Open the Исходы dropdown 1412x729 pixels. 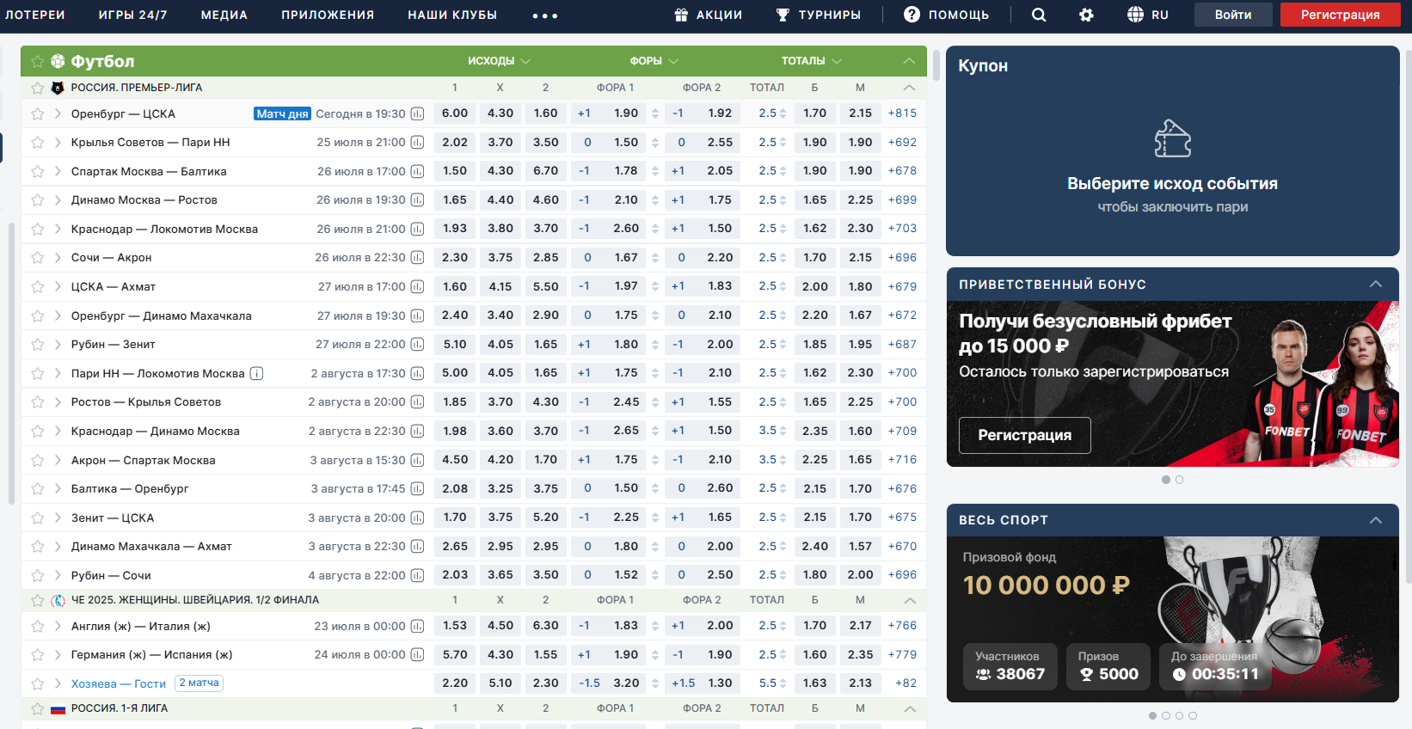click(x=499, y=61)
